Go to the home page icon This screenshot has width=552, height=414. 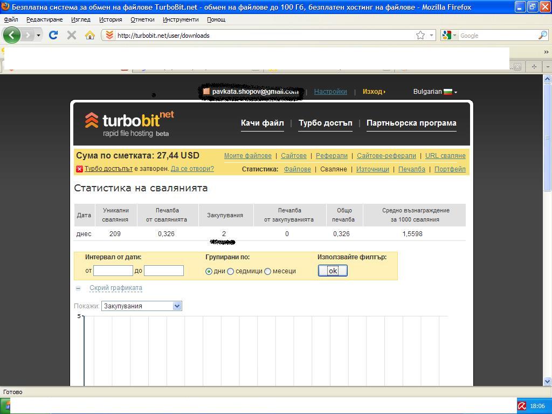(90, 35)
